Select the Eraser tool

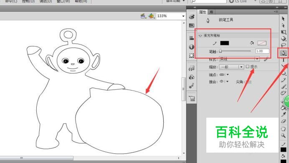coord(284,121)
